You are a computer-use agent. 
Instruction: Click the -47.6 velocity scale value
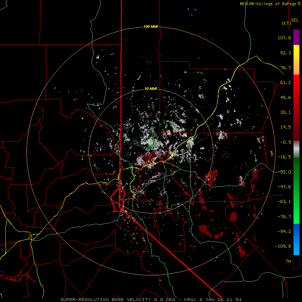[x=284, y=187]
